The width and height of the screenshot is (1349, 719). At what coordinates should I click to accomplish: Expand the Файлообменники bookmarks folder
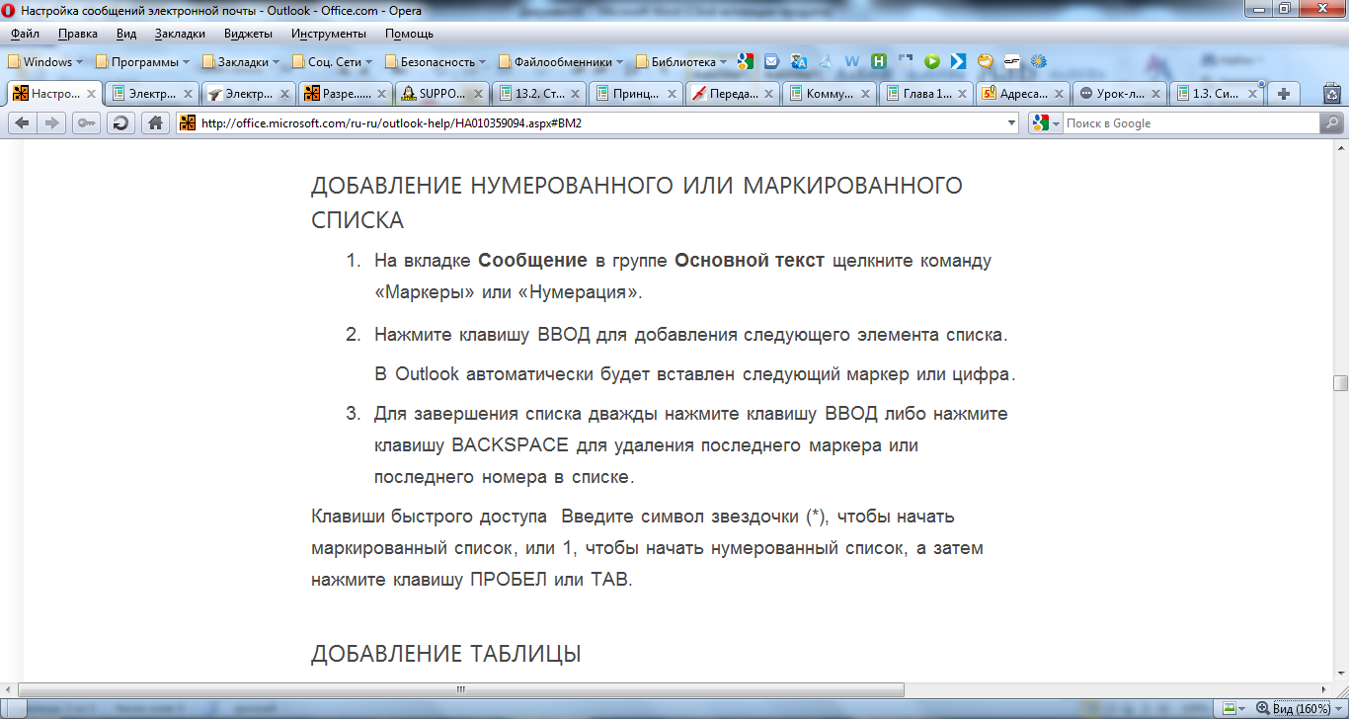coord(562,61)
